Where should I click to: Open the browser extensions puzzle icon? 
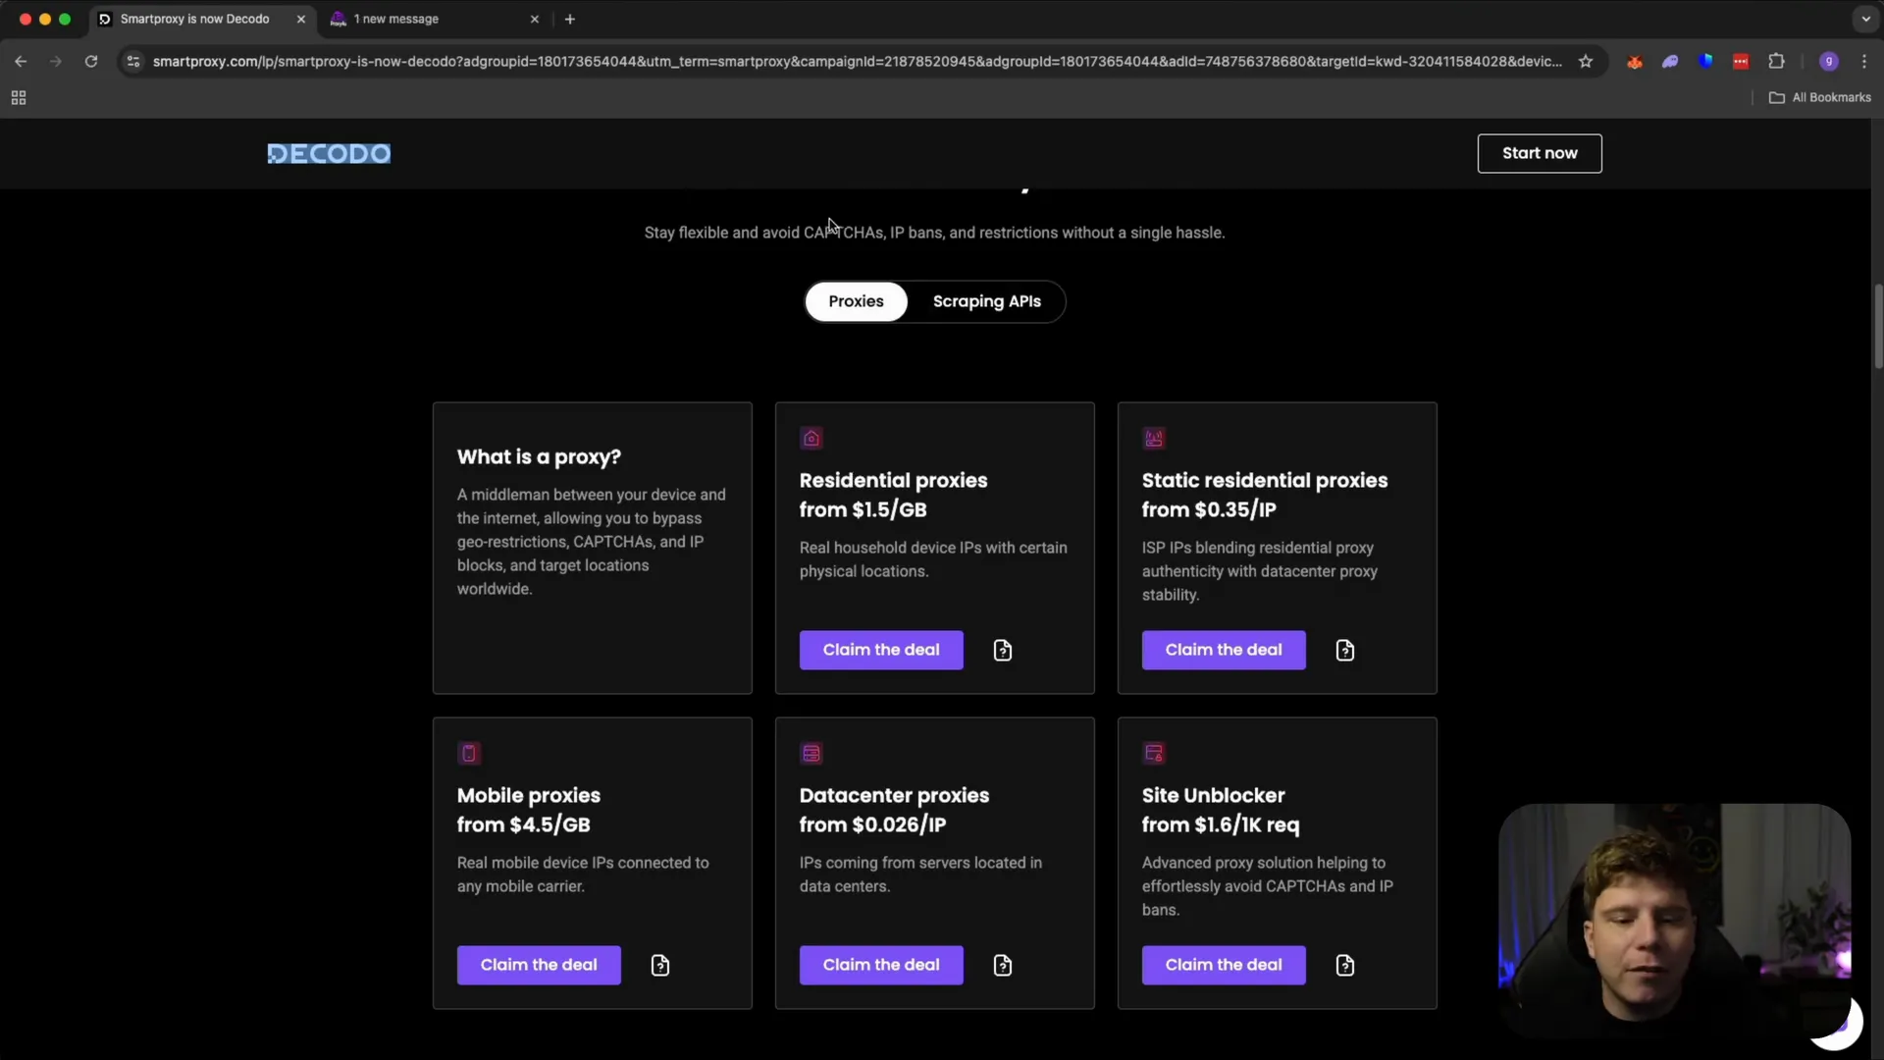coord(1776,61)
